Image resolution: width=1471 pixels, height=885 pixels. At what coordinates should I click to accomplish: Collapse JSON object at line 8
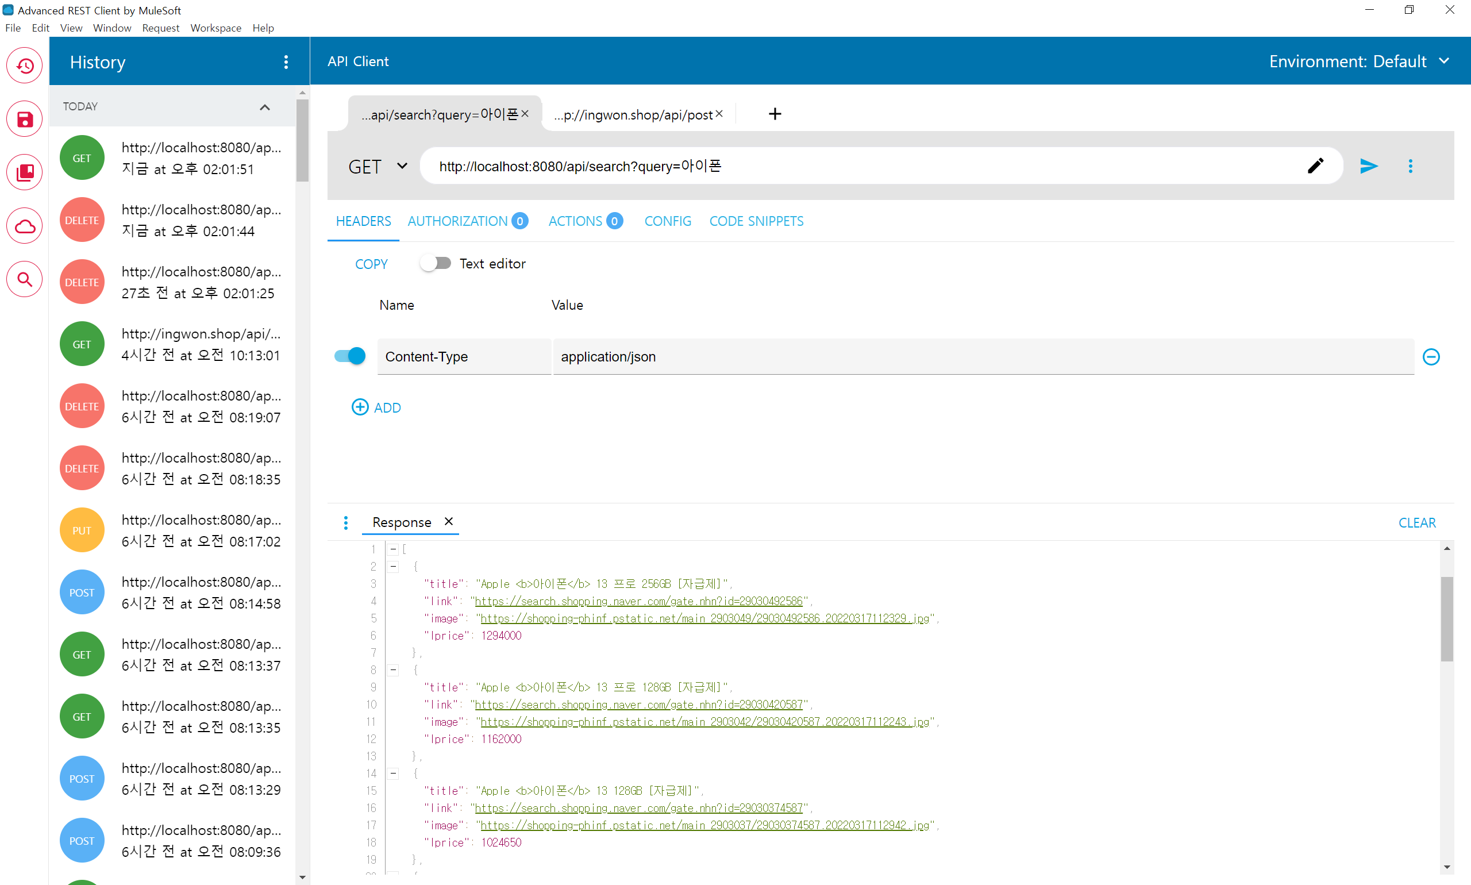pyautogui.click(x=393, y=669)
